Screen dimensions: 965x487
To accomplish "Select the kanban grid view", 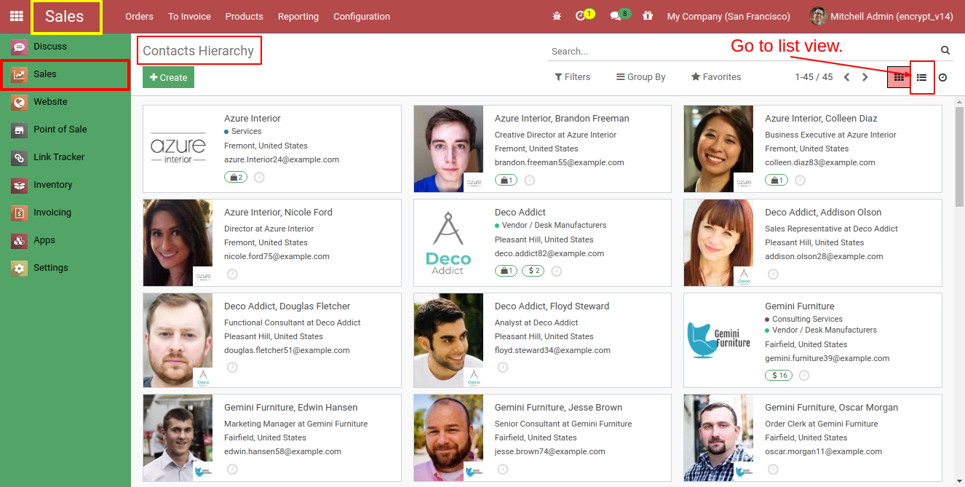I will pos(898,76).
